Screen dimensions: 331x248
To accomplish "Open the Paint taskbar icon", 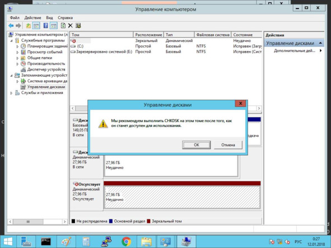I will pyautogui.click(x=66, y=242).
